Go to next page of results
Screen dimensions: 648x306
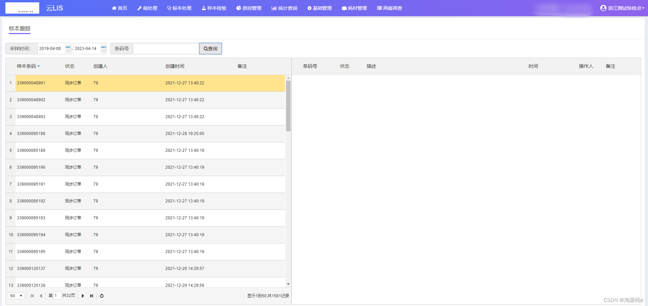click(83, 296)
